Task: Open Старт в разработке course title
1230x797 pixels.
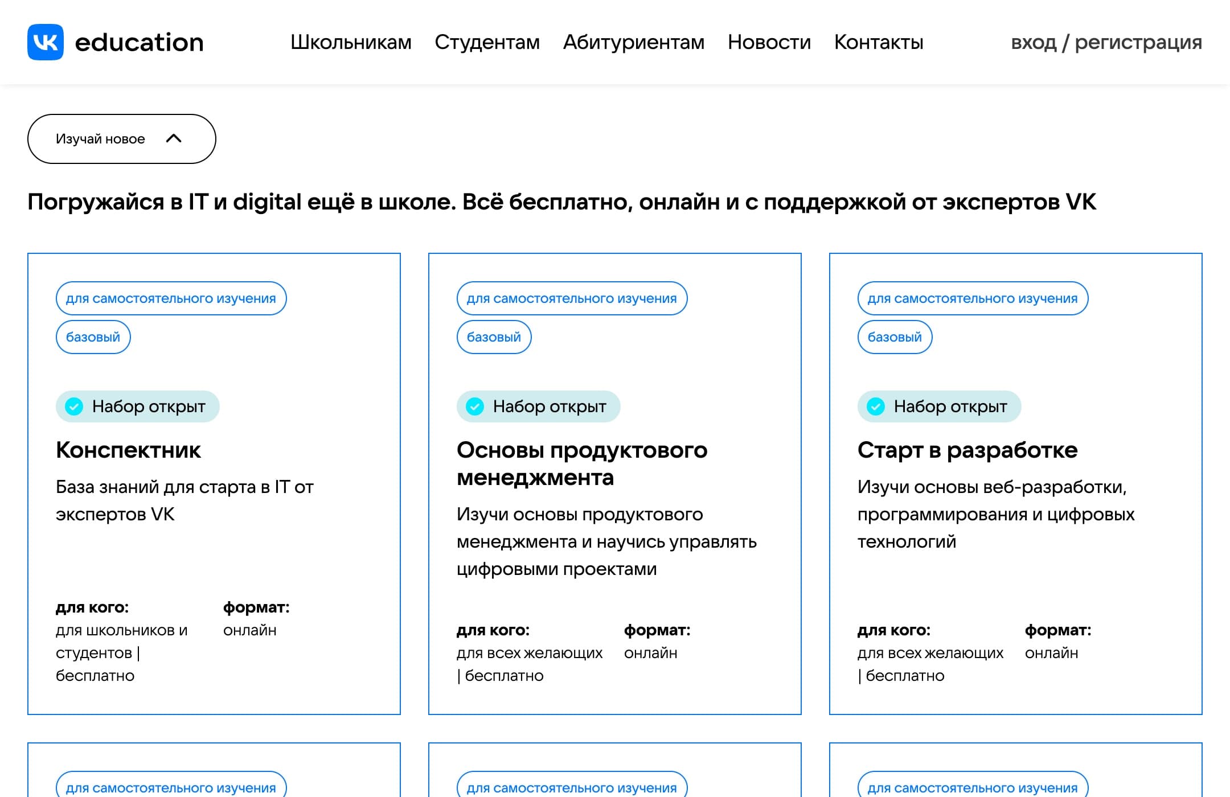Action: [x=967, y=450]
